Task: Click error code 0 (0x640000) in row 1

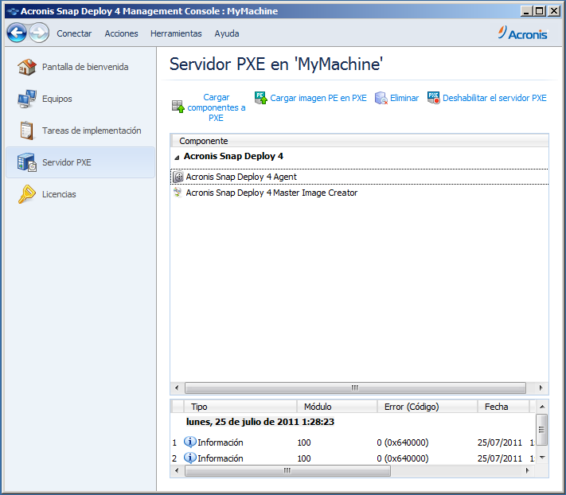Action: (x=403, y=442)
